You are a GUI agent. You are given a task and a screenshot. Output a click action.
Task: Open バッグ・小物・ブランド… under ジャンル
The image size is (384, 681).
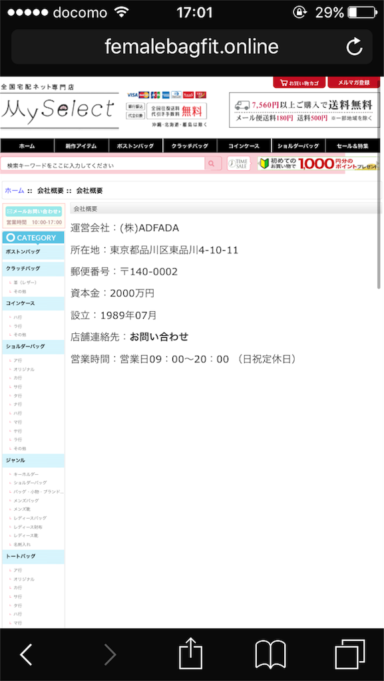point(38,491)
